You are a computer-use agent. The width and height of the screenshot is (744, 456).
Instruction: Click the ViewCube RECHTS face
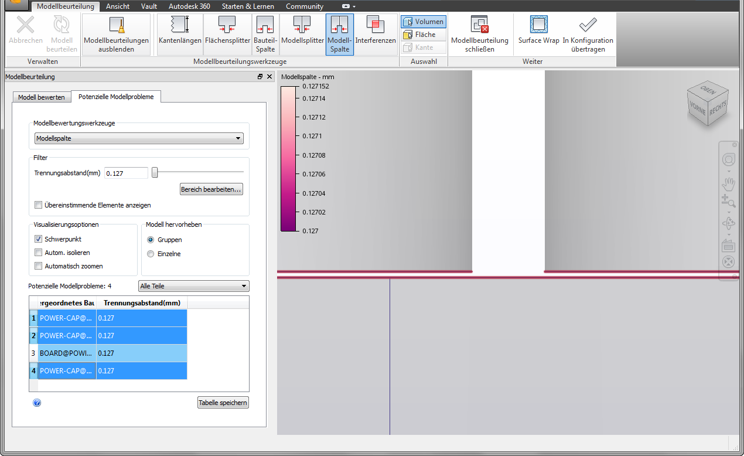point(718,108)
